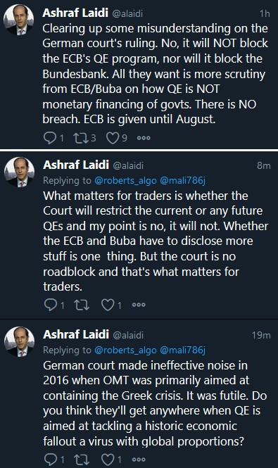Viewport: 278px width, 468px height.
Task: Retweet the German court ruling tweet
Action: tap(80, 138)
